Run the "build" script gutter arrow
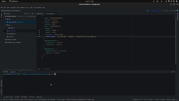Image resolution: width=179 pixels, height=101 pixels. click(39, 33)
